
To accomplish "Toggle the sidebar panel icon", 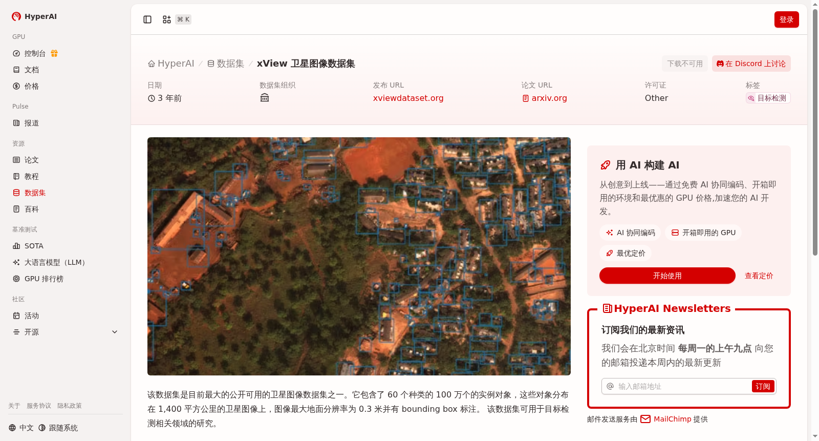I will 147,19.
